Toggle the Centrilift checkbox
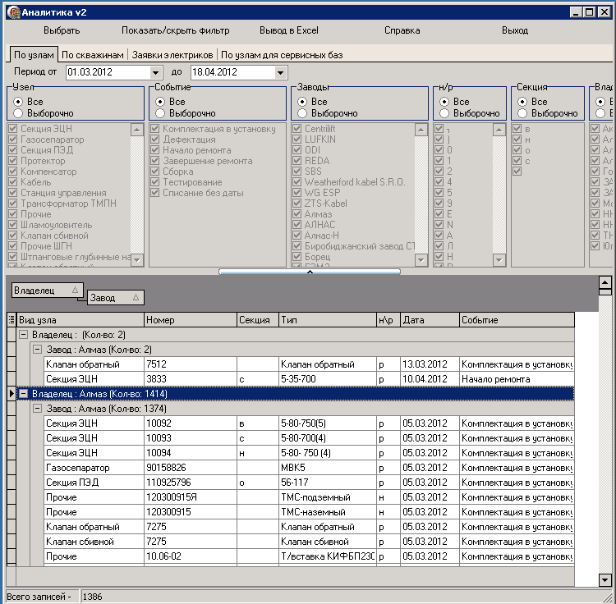Screen dimensions: 616x604 point(297,128)
